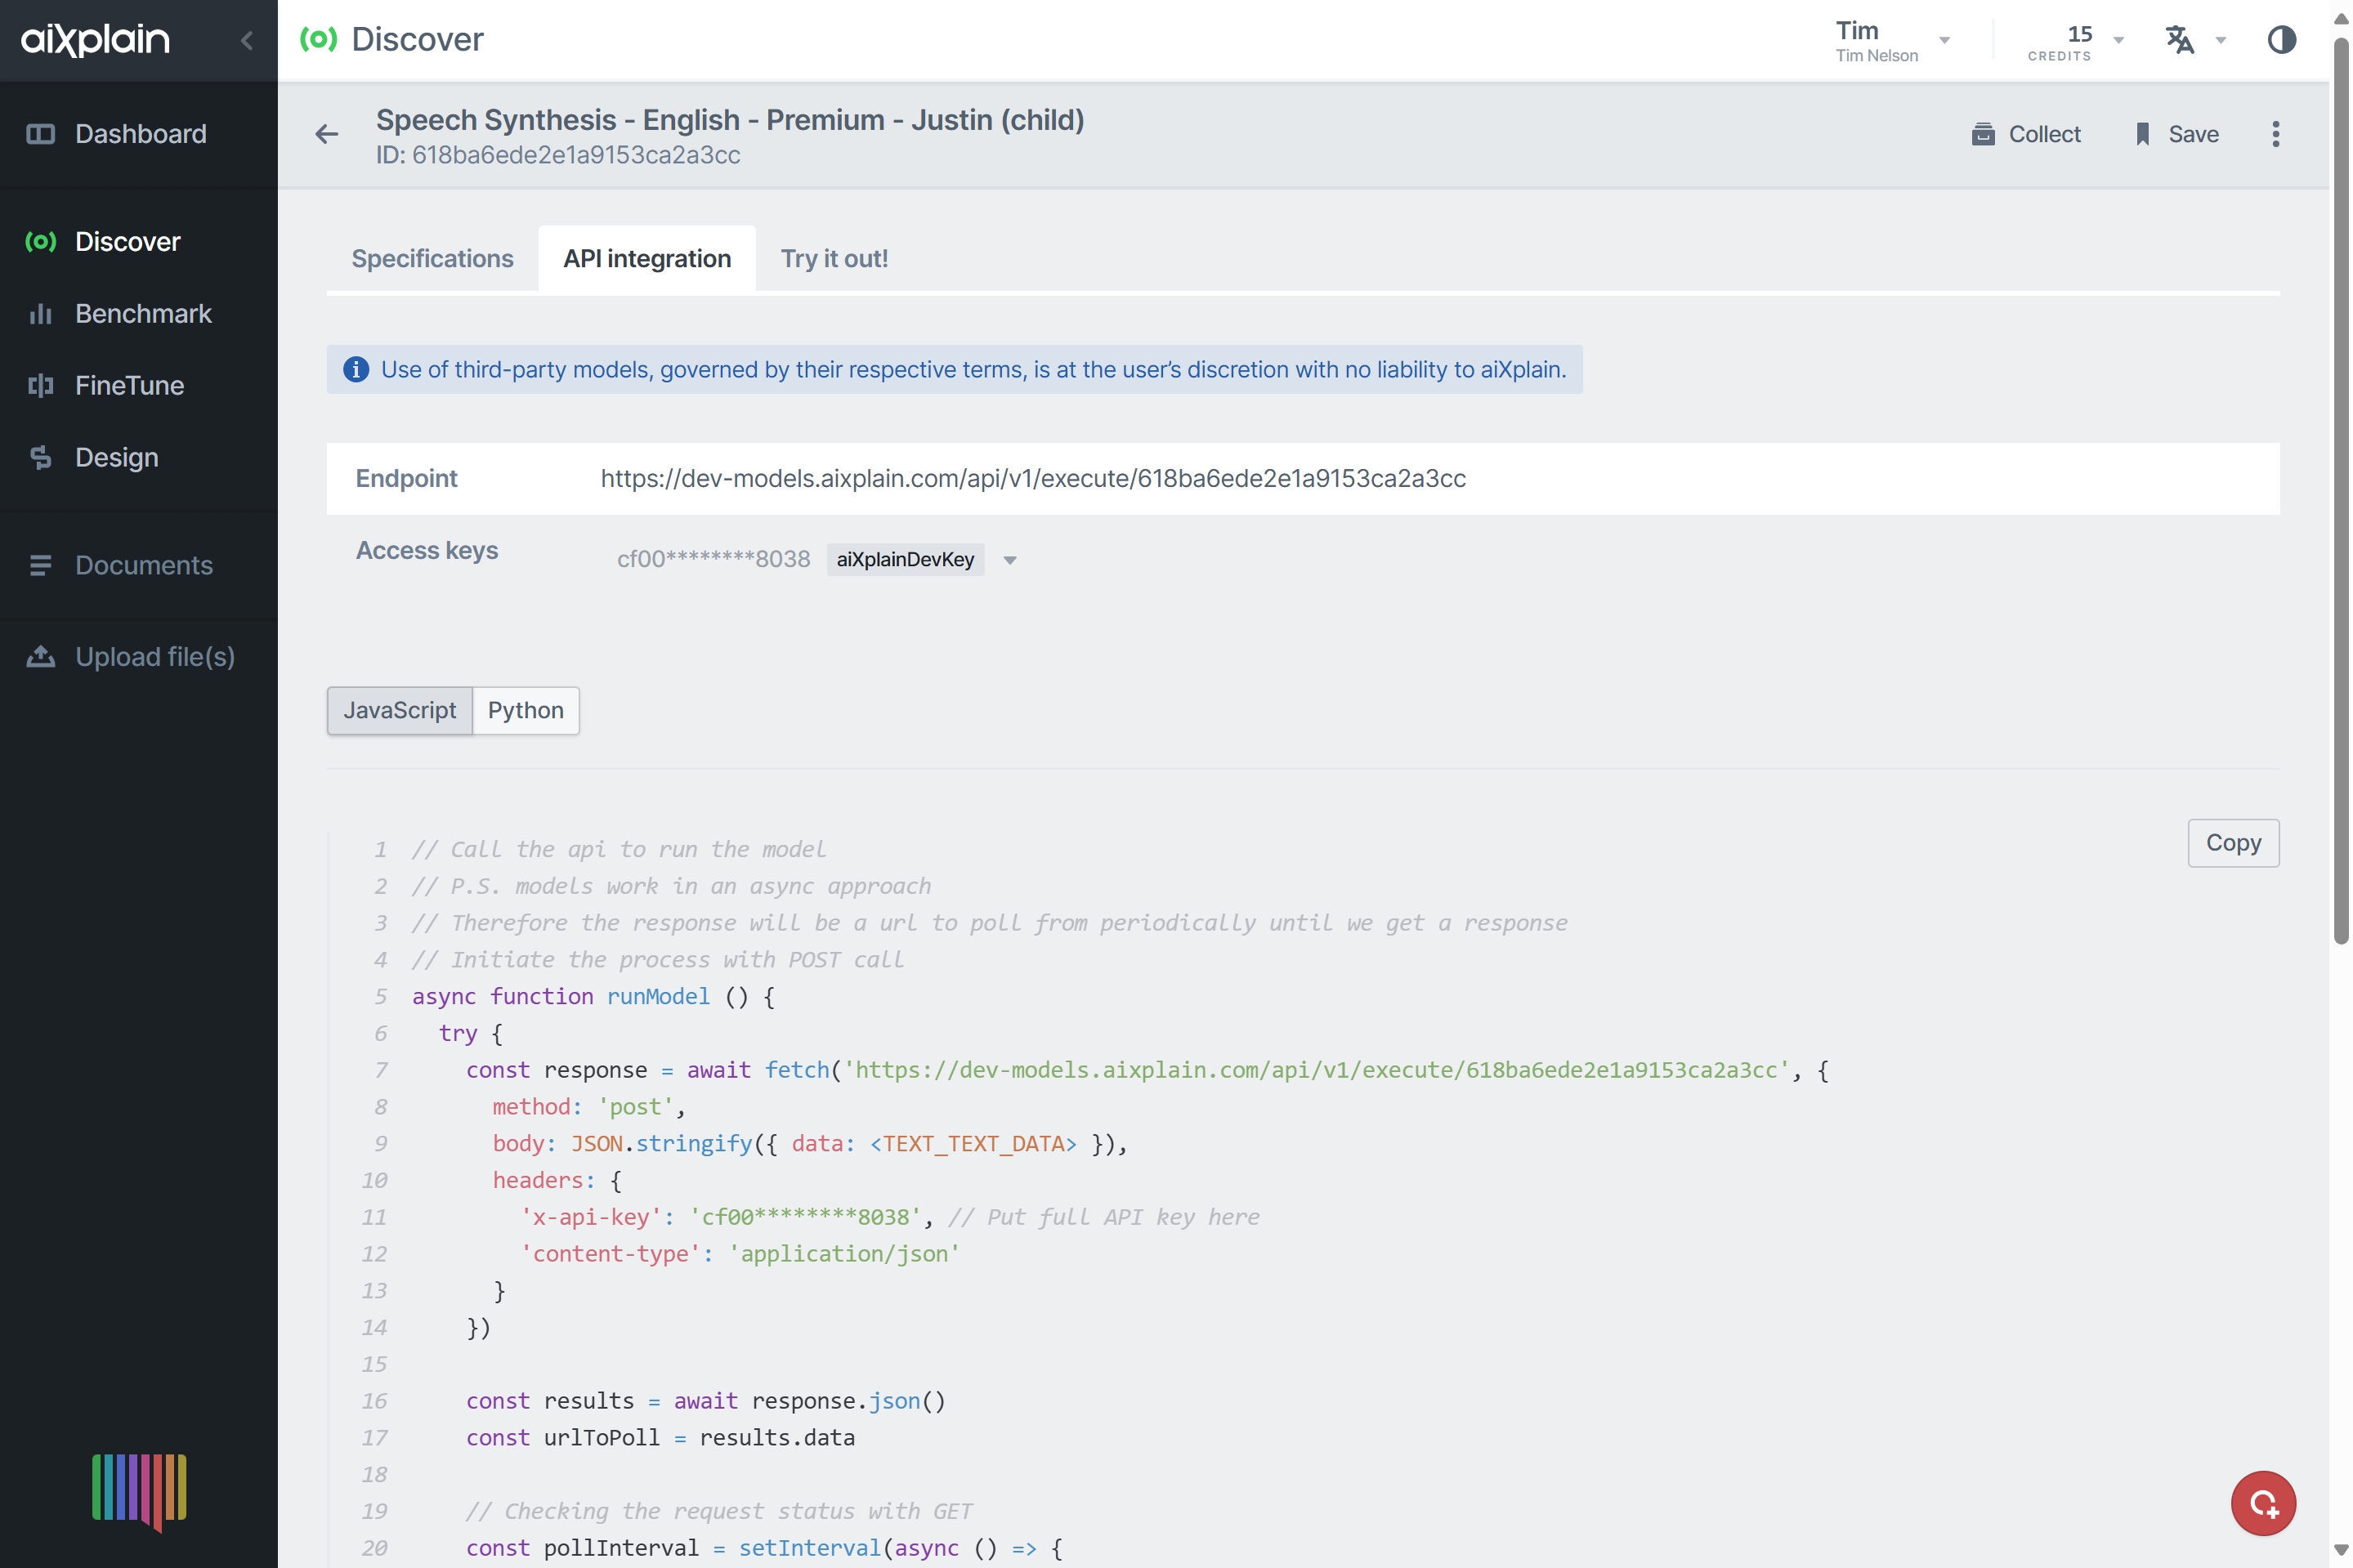Click the aiXplainDevKey label
The height and width of the screenshot is (1568, 2353).
pyautogui.click(x=905, y=559)
